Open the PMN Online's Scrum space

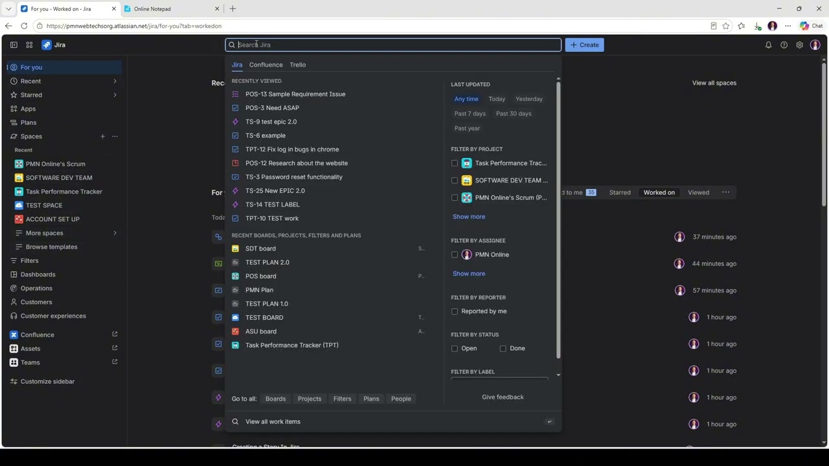click(x=55, y=164)
